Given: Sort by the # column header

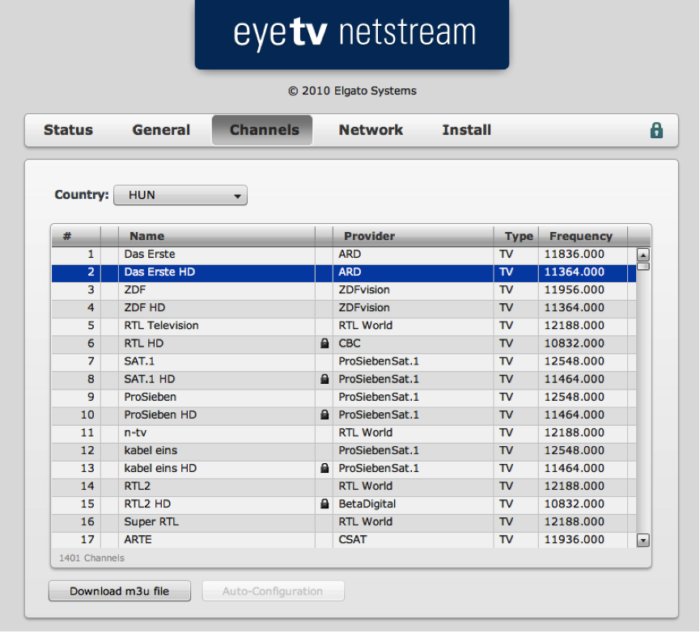Looking at the screenshot, I should [76, 236].
